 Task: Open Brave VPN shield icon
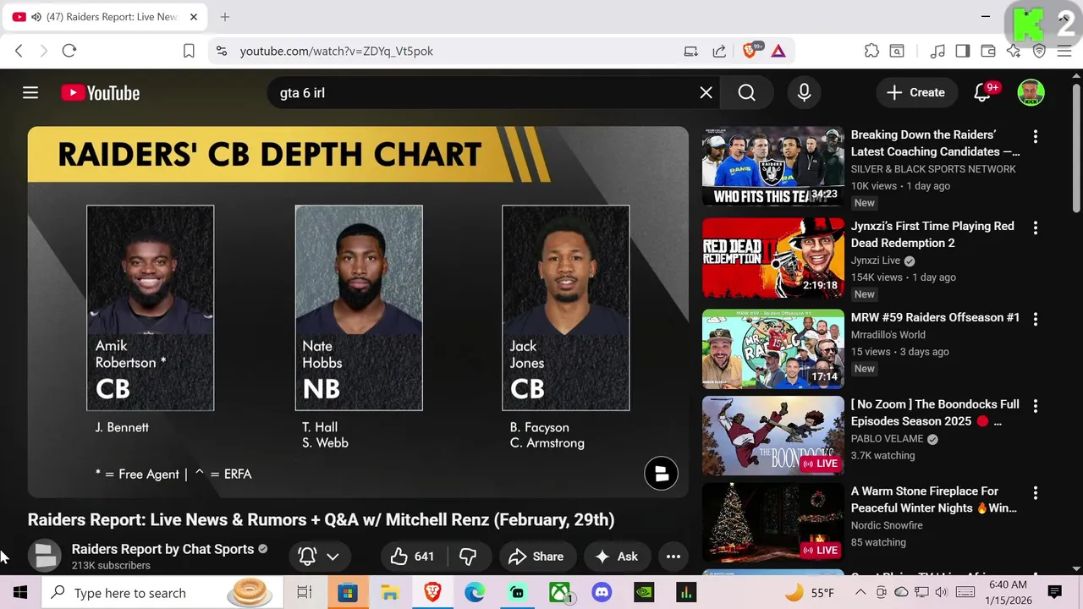1039,51
